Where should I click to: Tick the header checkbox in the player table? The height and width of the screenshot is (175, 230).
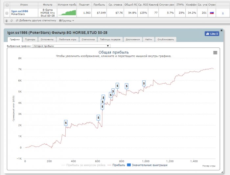tap(7, 5)
